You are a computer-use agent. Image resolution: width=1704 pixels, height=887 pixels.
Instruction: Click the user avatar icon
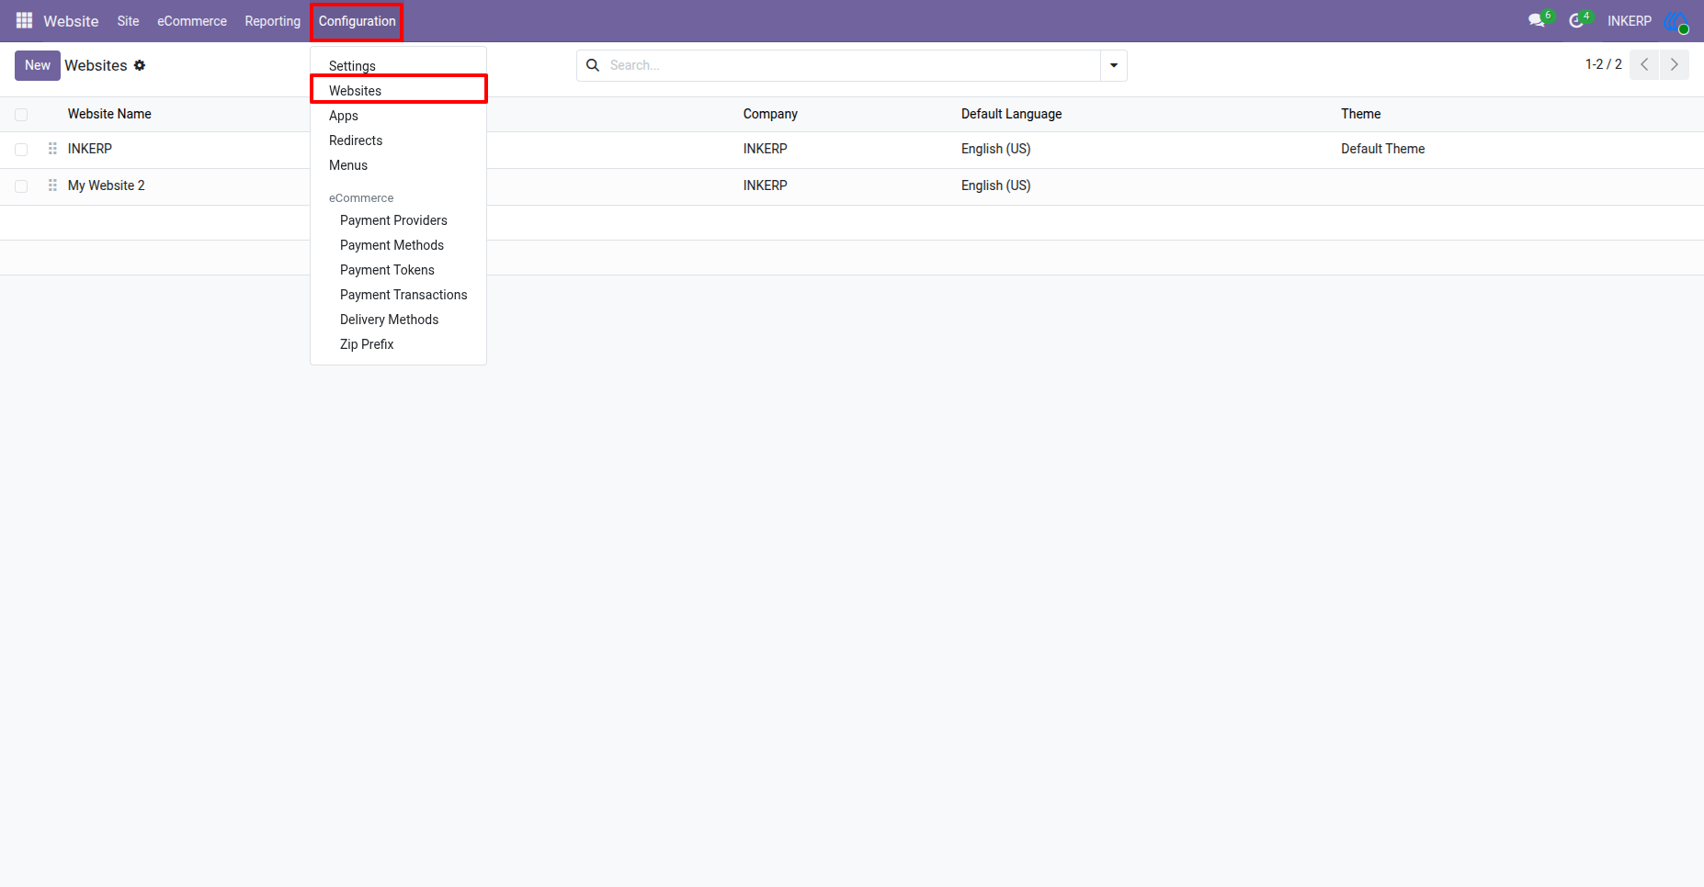point(1676,21)
